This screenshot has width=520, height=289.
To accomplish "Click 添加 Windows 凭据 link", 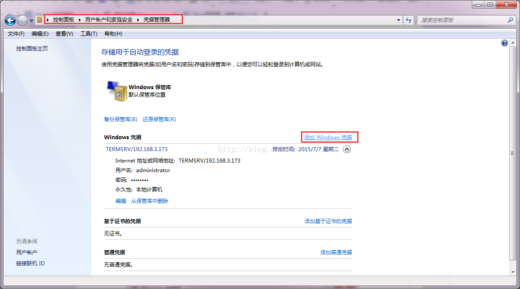I will click(x=328, y=137).
